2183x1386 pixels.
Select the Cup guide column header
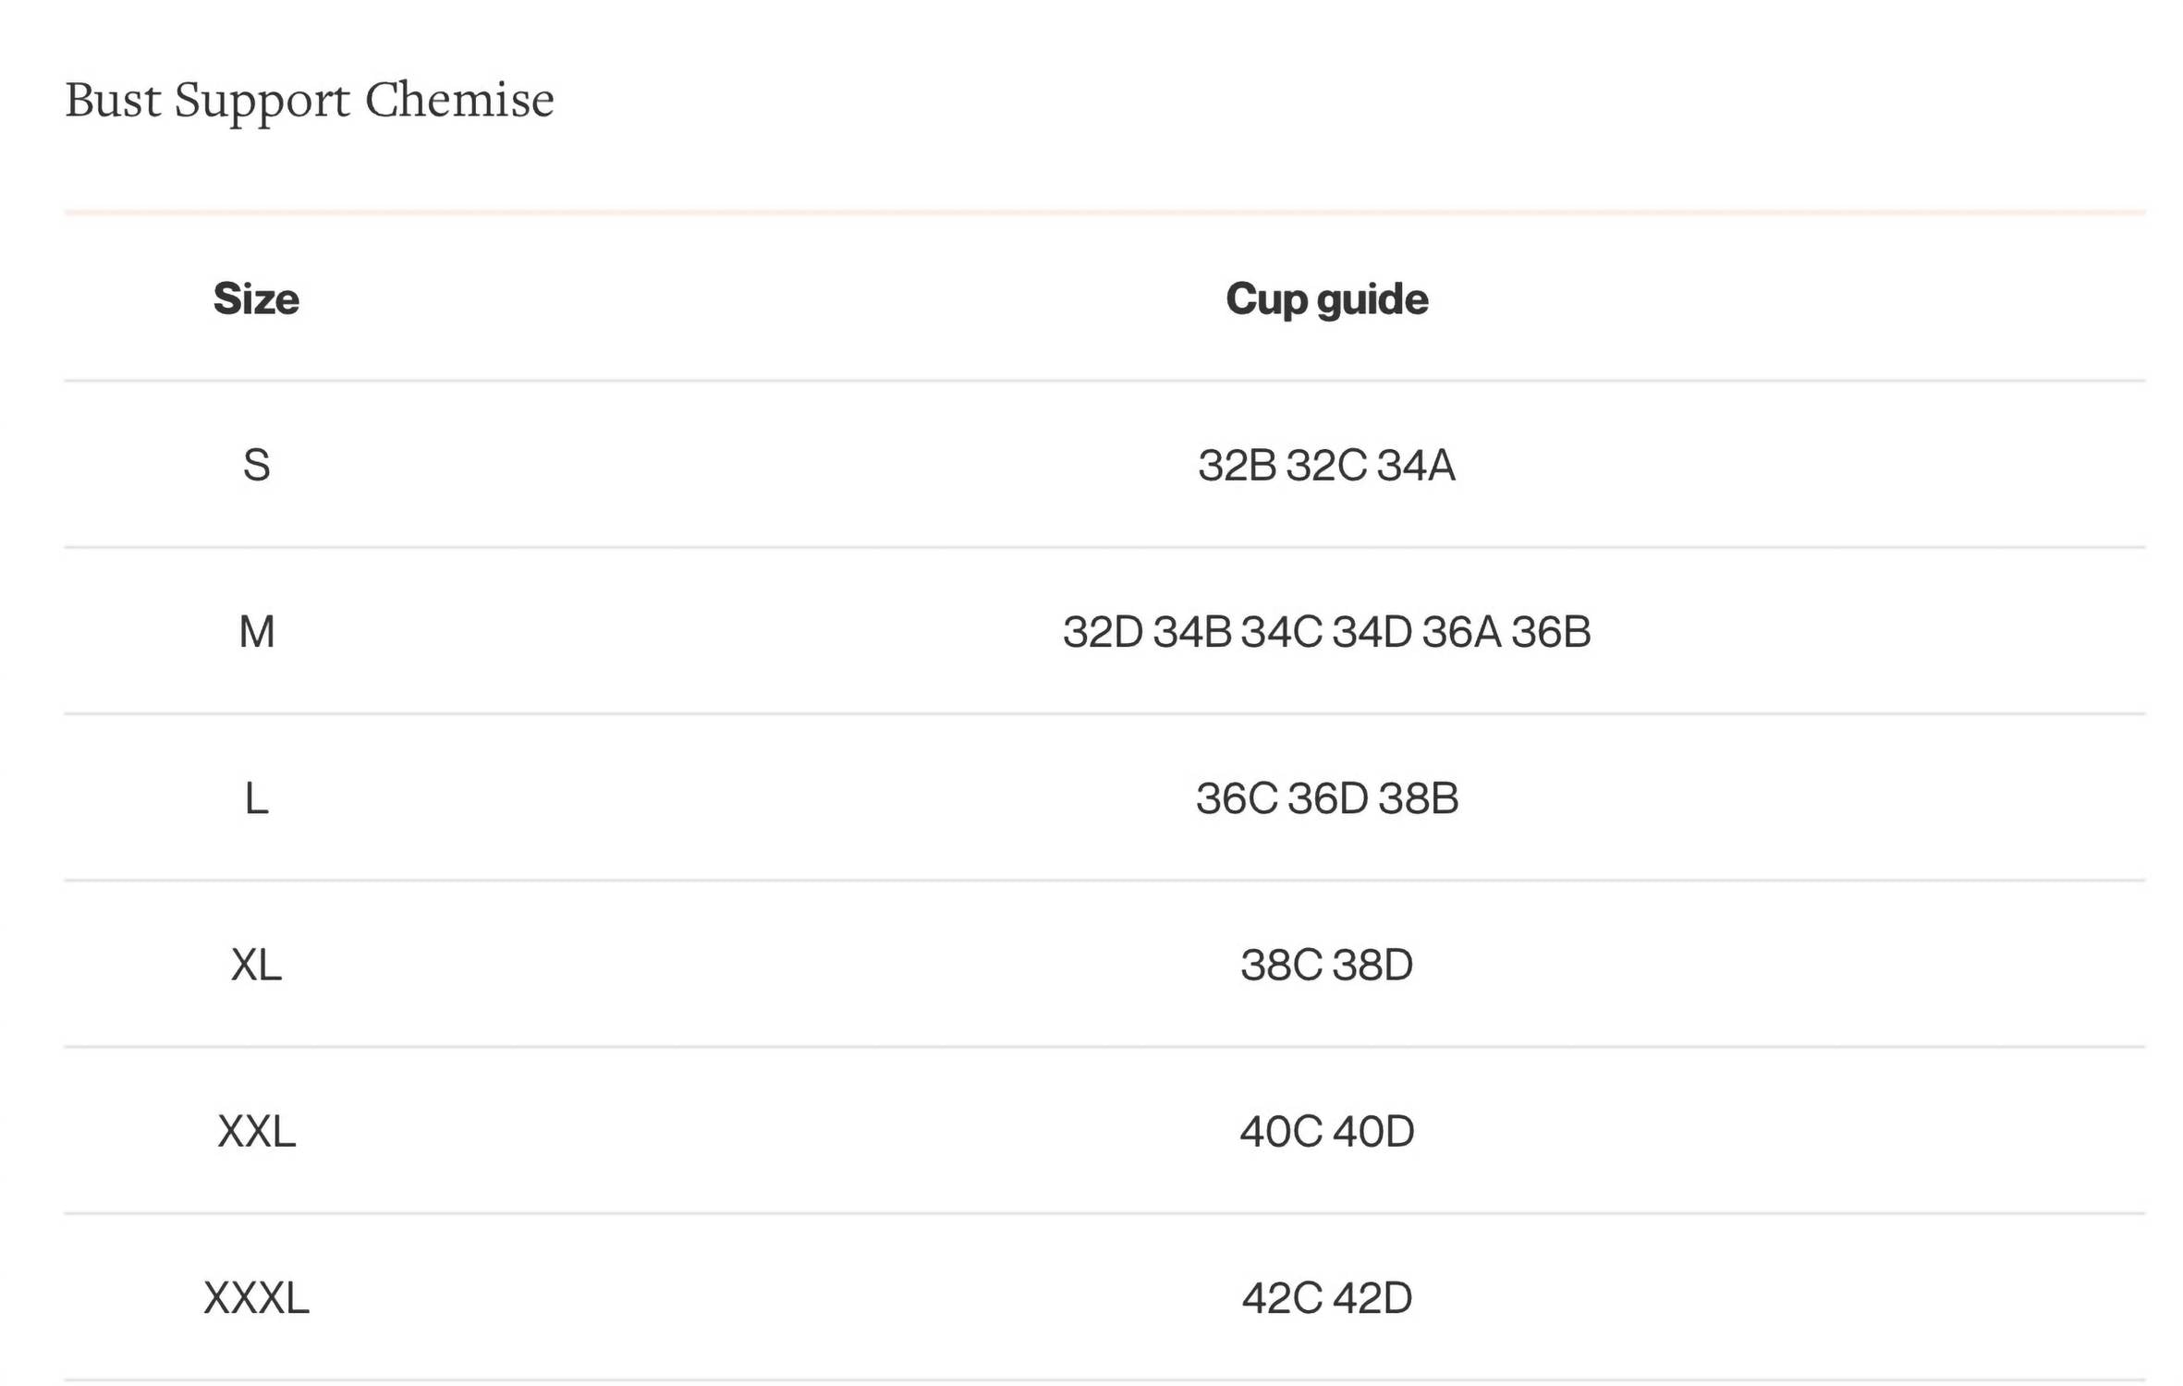click(x=1326, y=300)
